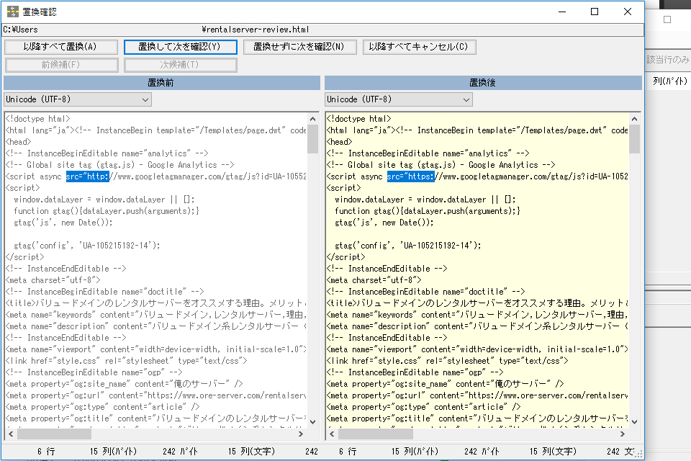Click og:site_name meta line in 置換前 pane
Viewport: 691px width, 461px height.
tap(125, 384)
